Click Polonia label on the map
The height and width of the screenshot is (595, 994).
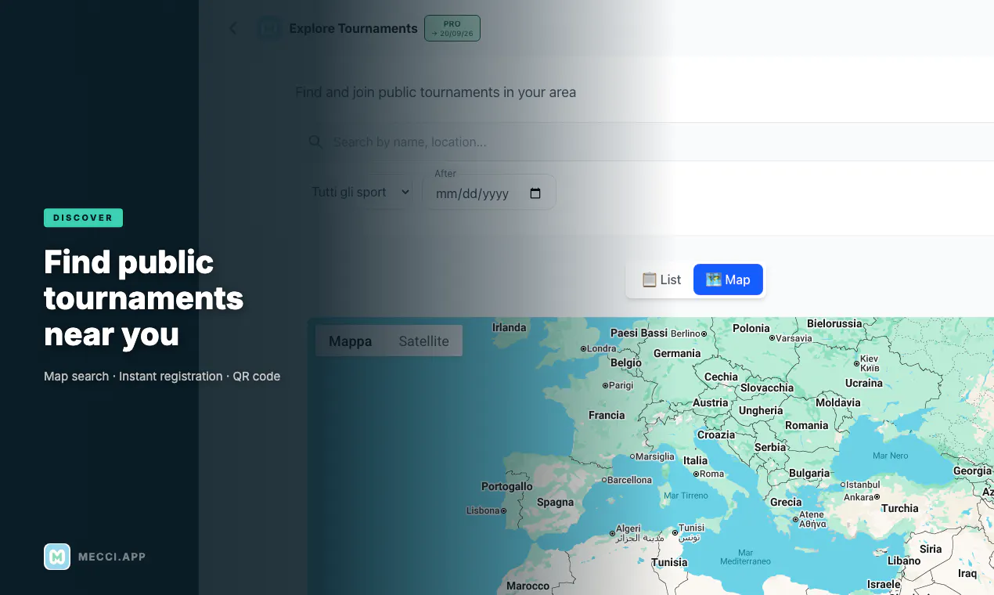(x=751, y=328)
